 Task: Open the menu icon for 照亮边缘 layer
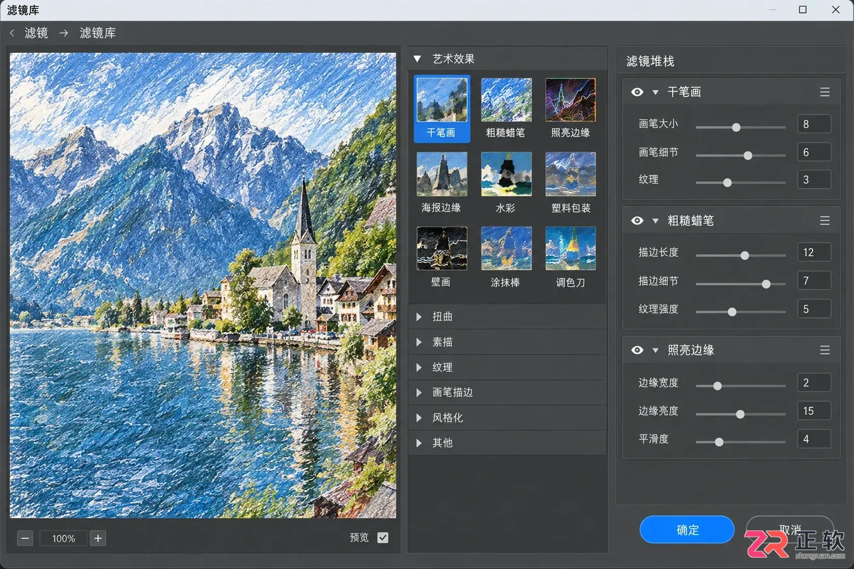(824, 350)
